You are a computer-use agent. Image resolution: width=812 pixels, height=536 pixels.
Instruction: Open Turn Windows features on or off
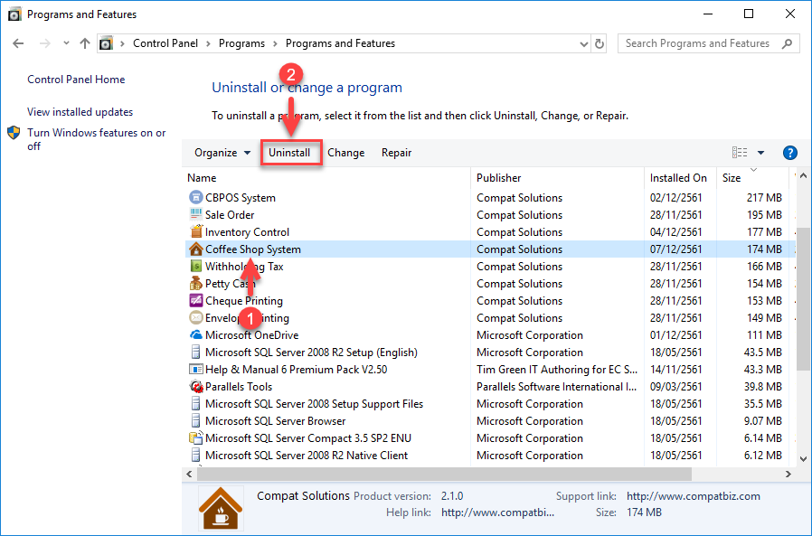click(x=97, y=139)
